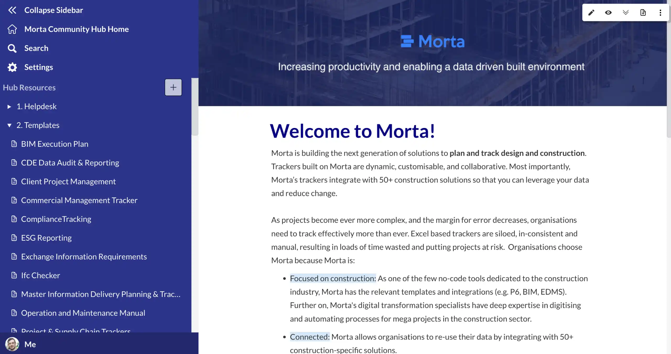The image size is (671, 354).
Task: Open the ESG Reporting template
Action: point(46,238)
